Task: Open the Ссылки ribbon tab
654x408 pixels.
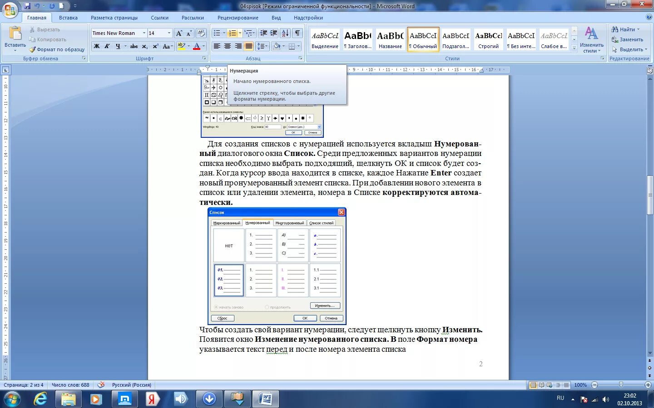Action: [159, 18]
